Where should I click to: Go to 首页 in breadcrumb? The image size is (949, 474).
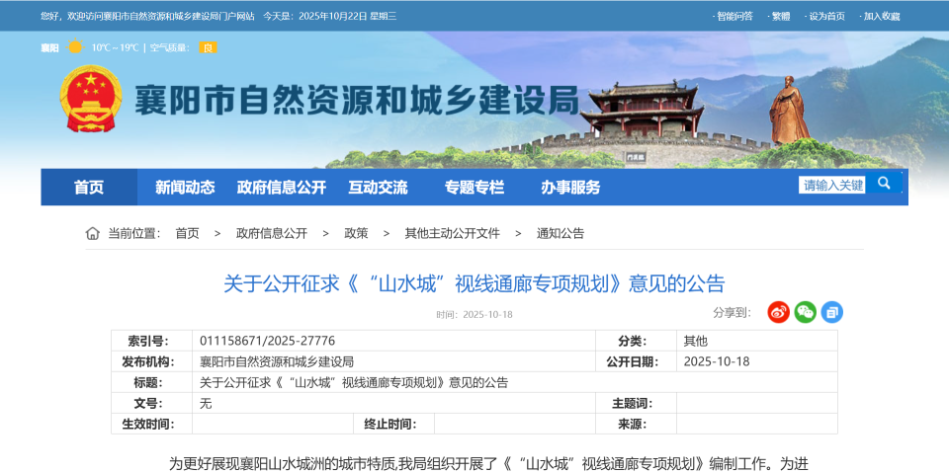click(x=187, y=233)
